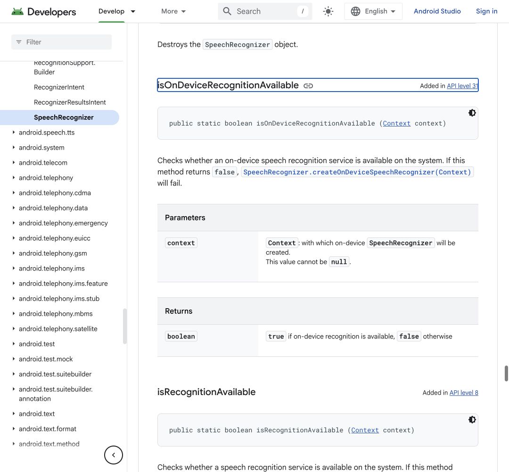Open RecognitionSupport.Builder sidebar item
Screen dimensions: 509x472
coord(64,67)
